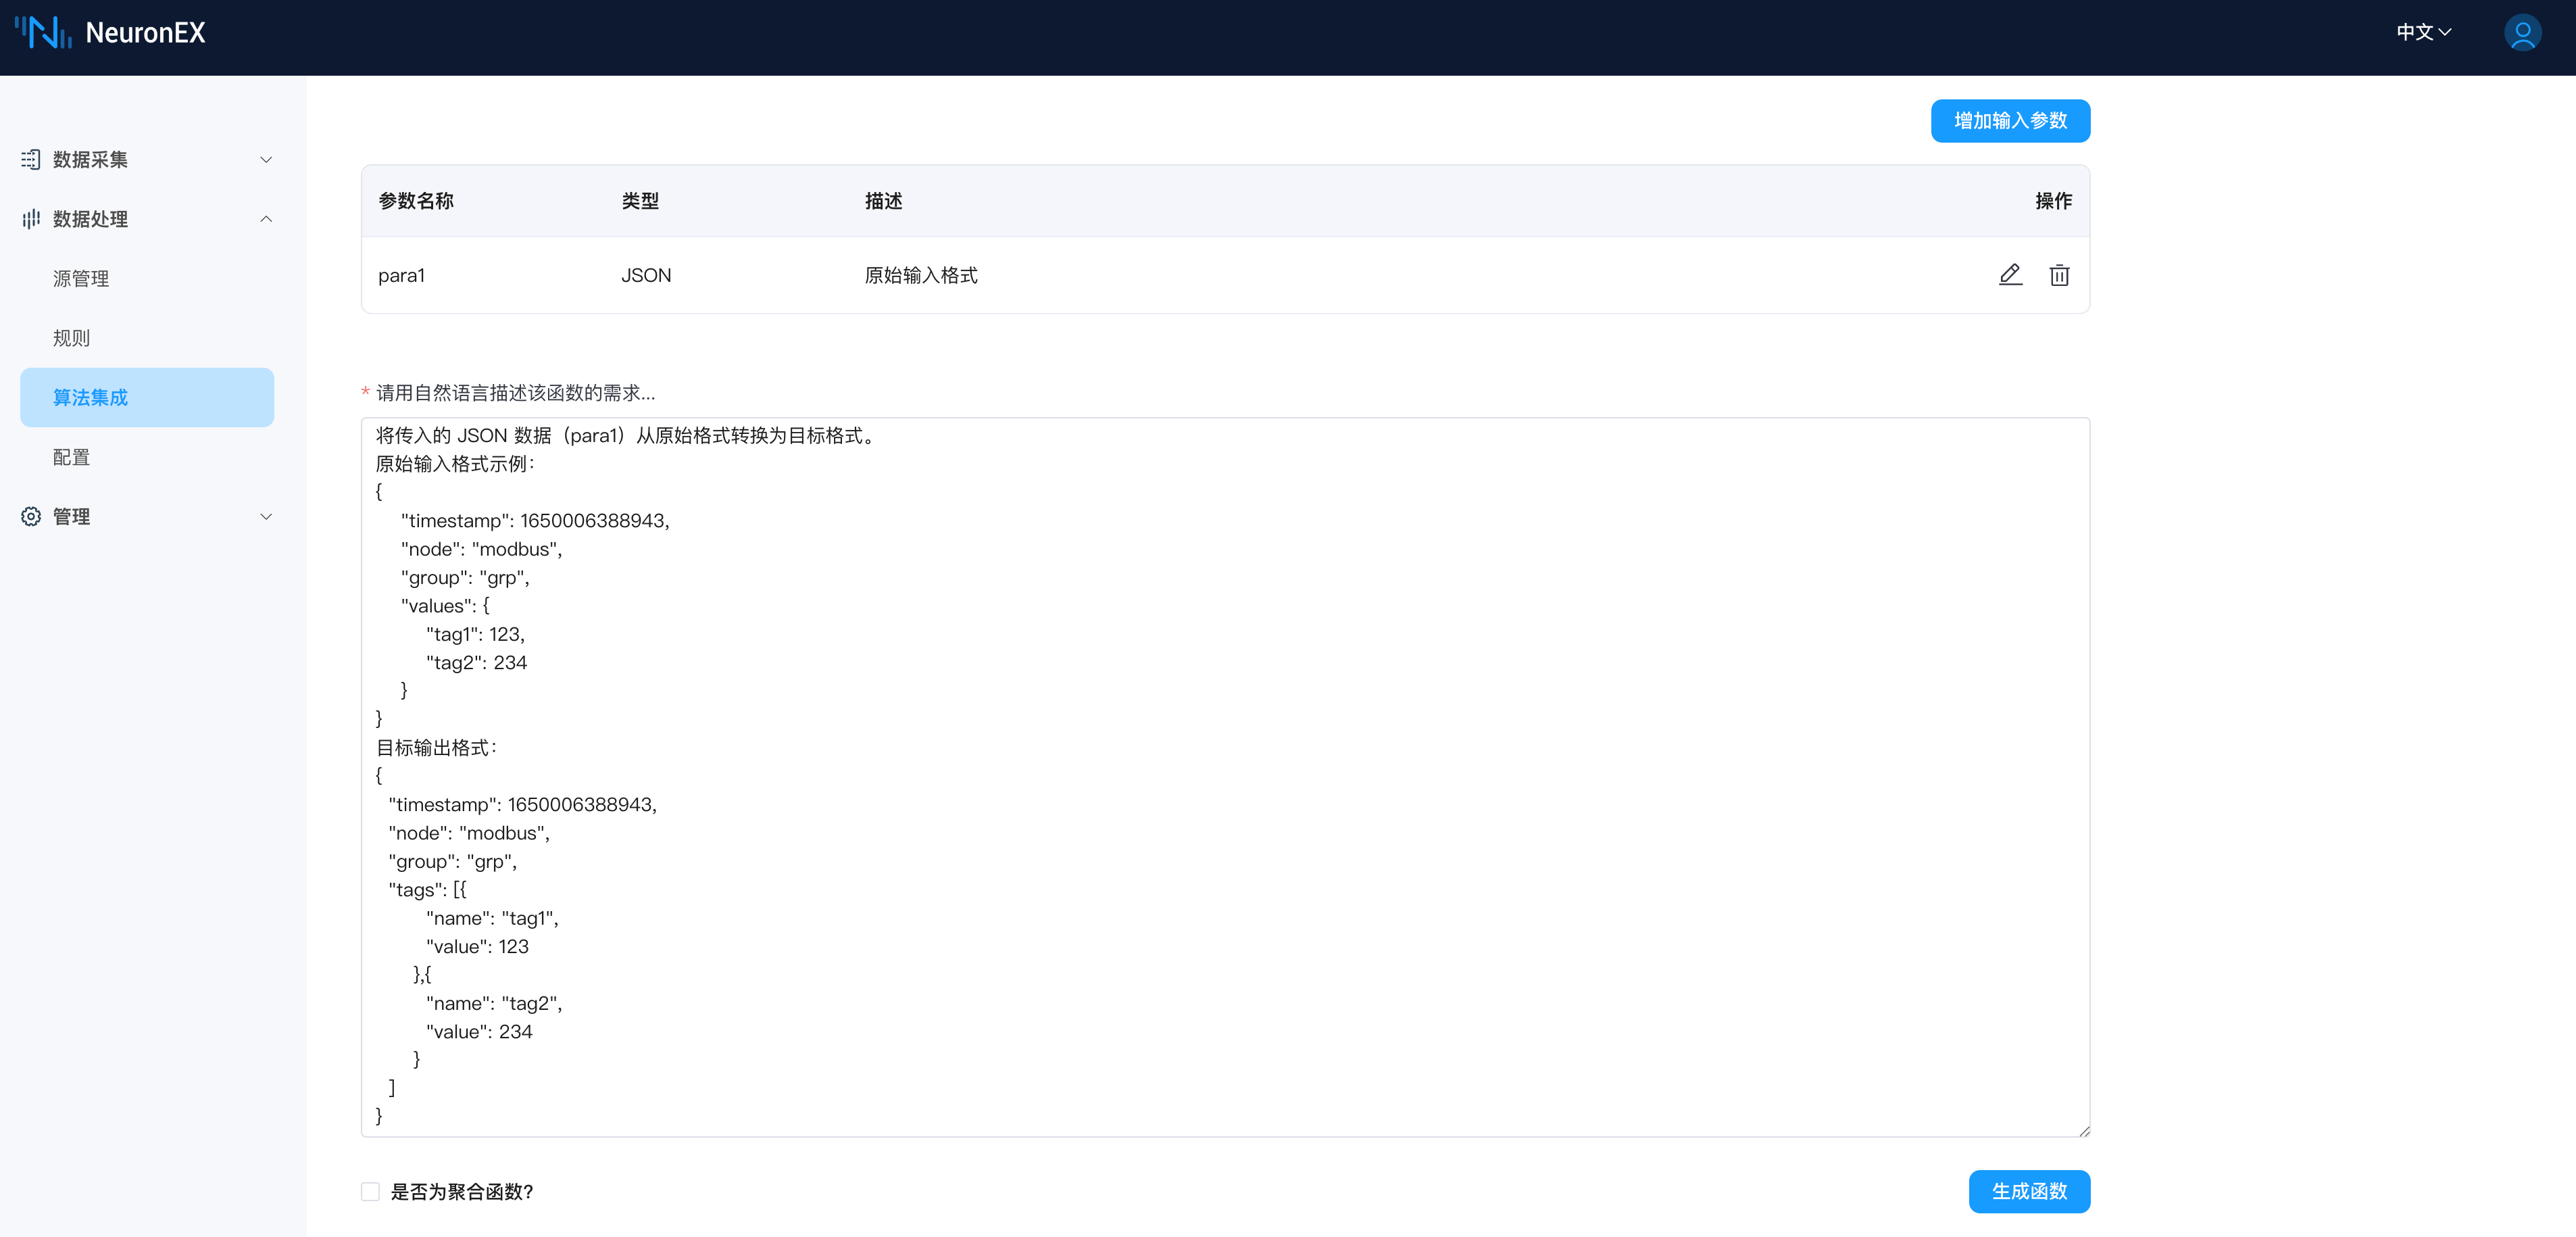Viewport: 2576px width, 1237px height.
Task: Toggle the 是否为聚合函数 checkbox
Action: (371, 1191)
